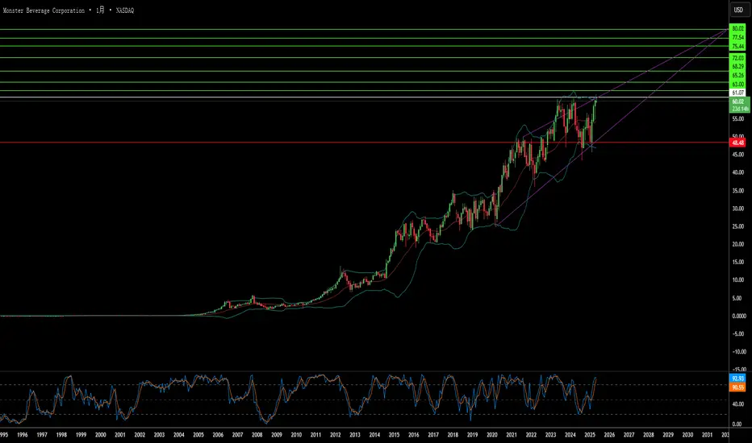Click the 0.00 oscillator axis value

[x=739, y=424]
